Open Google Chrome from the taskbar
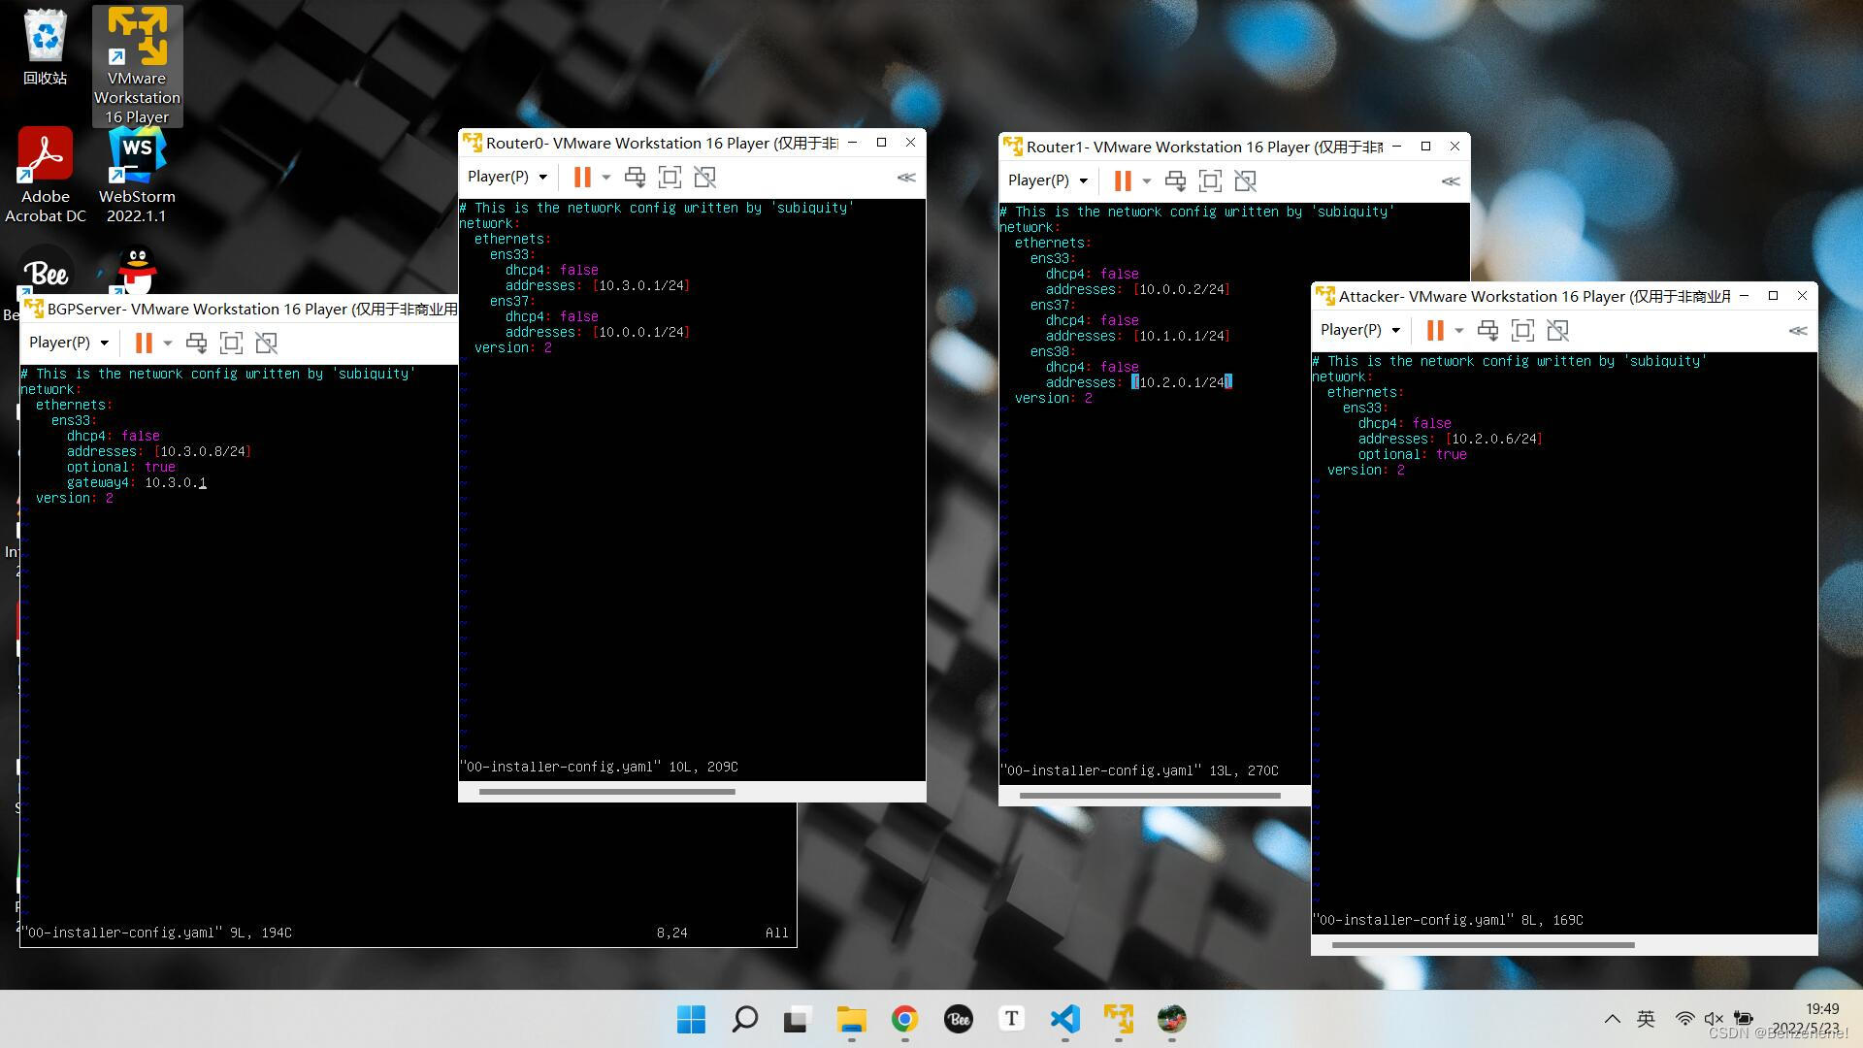The width and height of the screenshot is (1863, 1048). (x=904, y=1019)
